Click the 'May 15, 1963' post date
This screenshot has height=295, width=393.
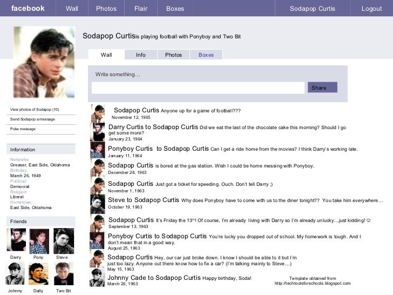(x=120, y=269)
